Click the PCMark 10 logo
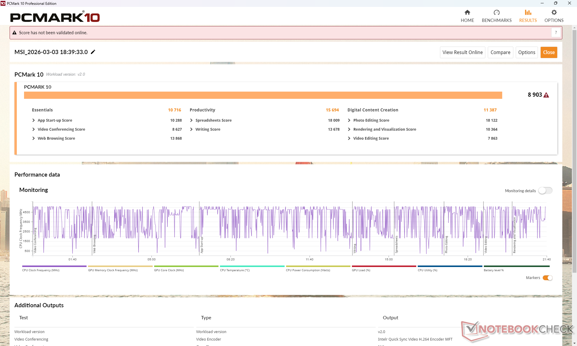The image size is (577, 346). tap(55, 17)
